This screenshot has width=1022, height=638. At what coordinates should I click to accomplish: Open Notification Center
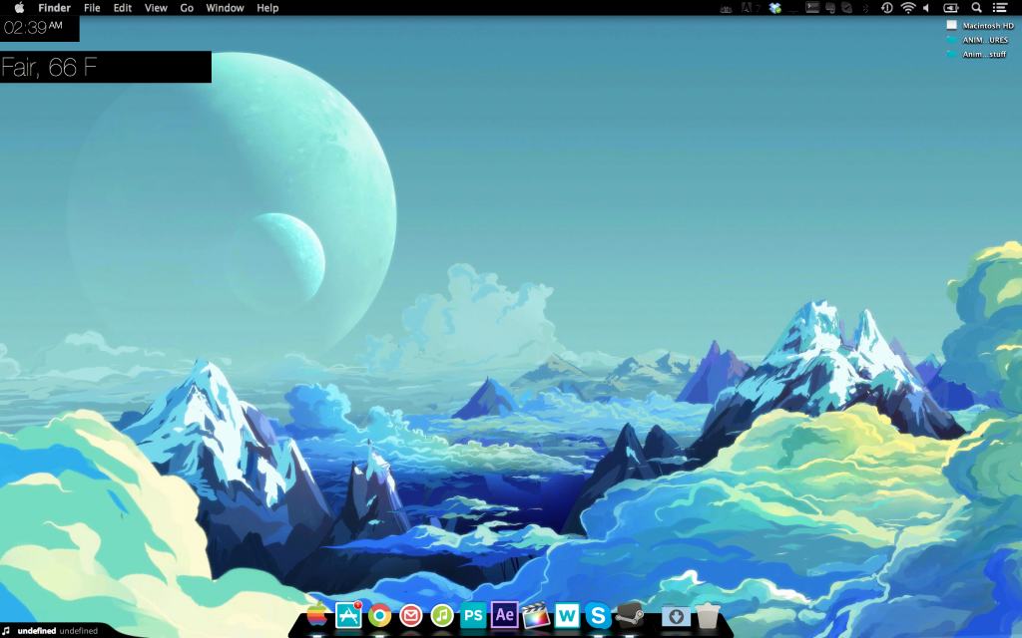tap(1000, 8)
